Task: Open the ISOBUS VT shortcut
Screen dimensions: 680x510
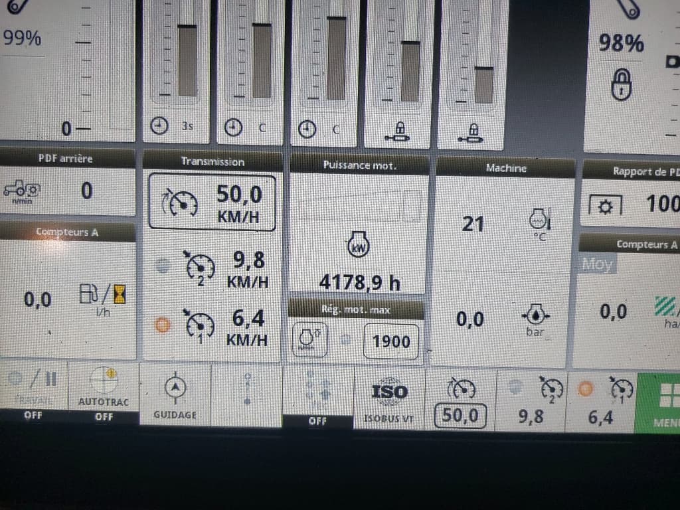Action: point(388,398)
